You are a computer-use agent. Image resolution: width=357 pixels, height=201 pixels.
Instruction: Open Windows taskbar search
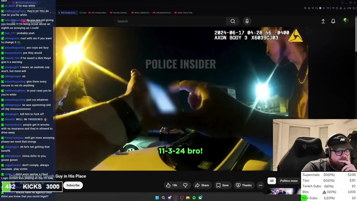point(163,198)
